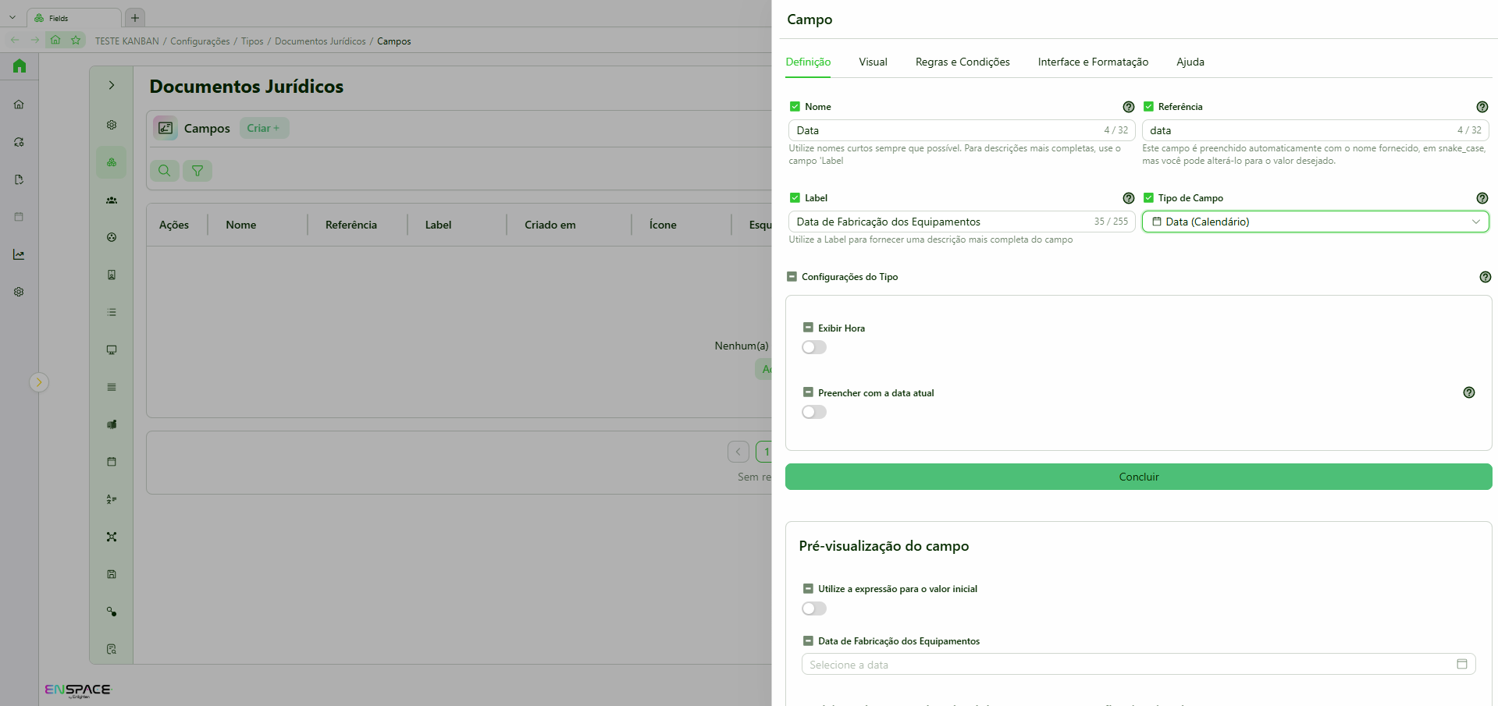Switch to the Visual tab

(873, 62)
